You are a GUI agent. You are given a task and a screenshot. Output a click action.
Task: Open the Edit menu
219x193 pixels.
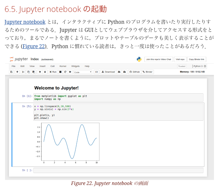22,66
